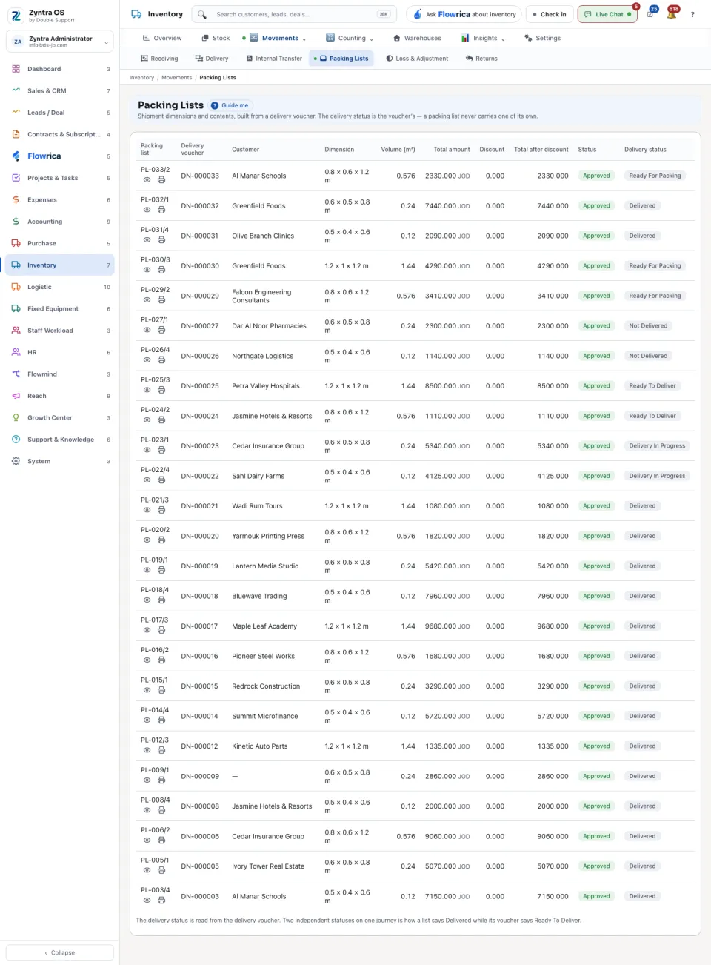Collapse the sidebar
The height and width of the screenshot is (965, 711).
60,952
